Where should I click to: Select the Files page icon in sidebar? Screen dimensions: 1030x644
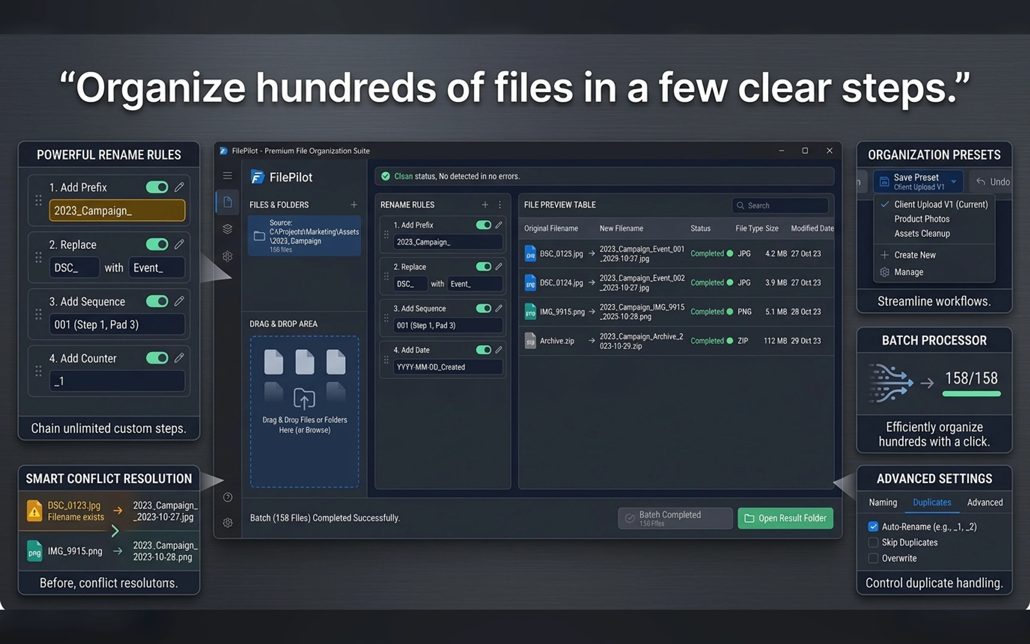pyautogui.click(x=227, y=202)
